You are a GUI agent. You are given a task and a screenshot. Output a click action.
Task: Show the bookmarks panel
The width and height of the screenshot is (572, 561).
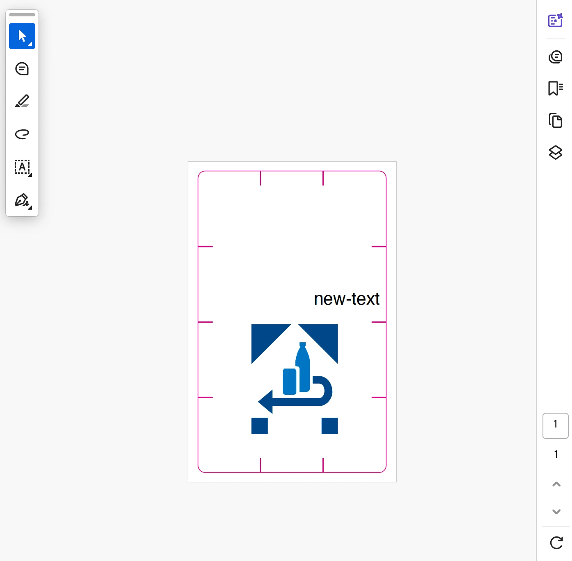pyautogui.click(x=556, y=88)
